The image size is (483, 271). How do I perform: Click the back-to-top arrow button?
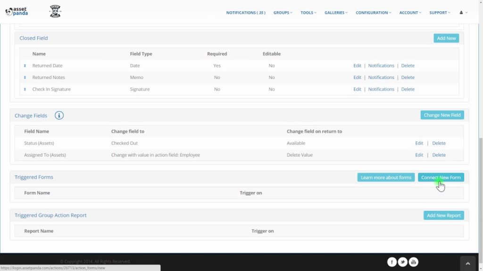point(467,263)
